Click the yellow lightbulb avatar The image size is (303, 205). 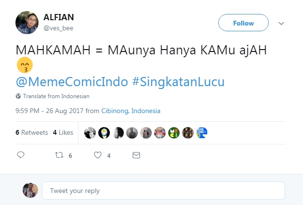point(104,133)
